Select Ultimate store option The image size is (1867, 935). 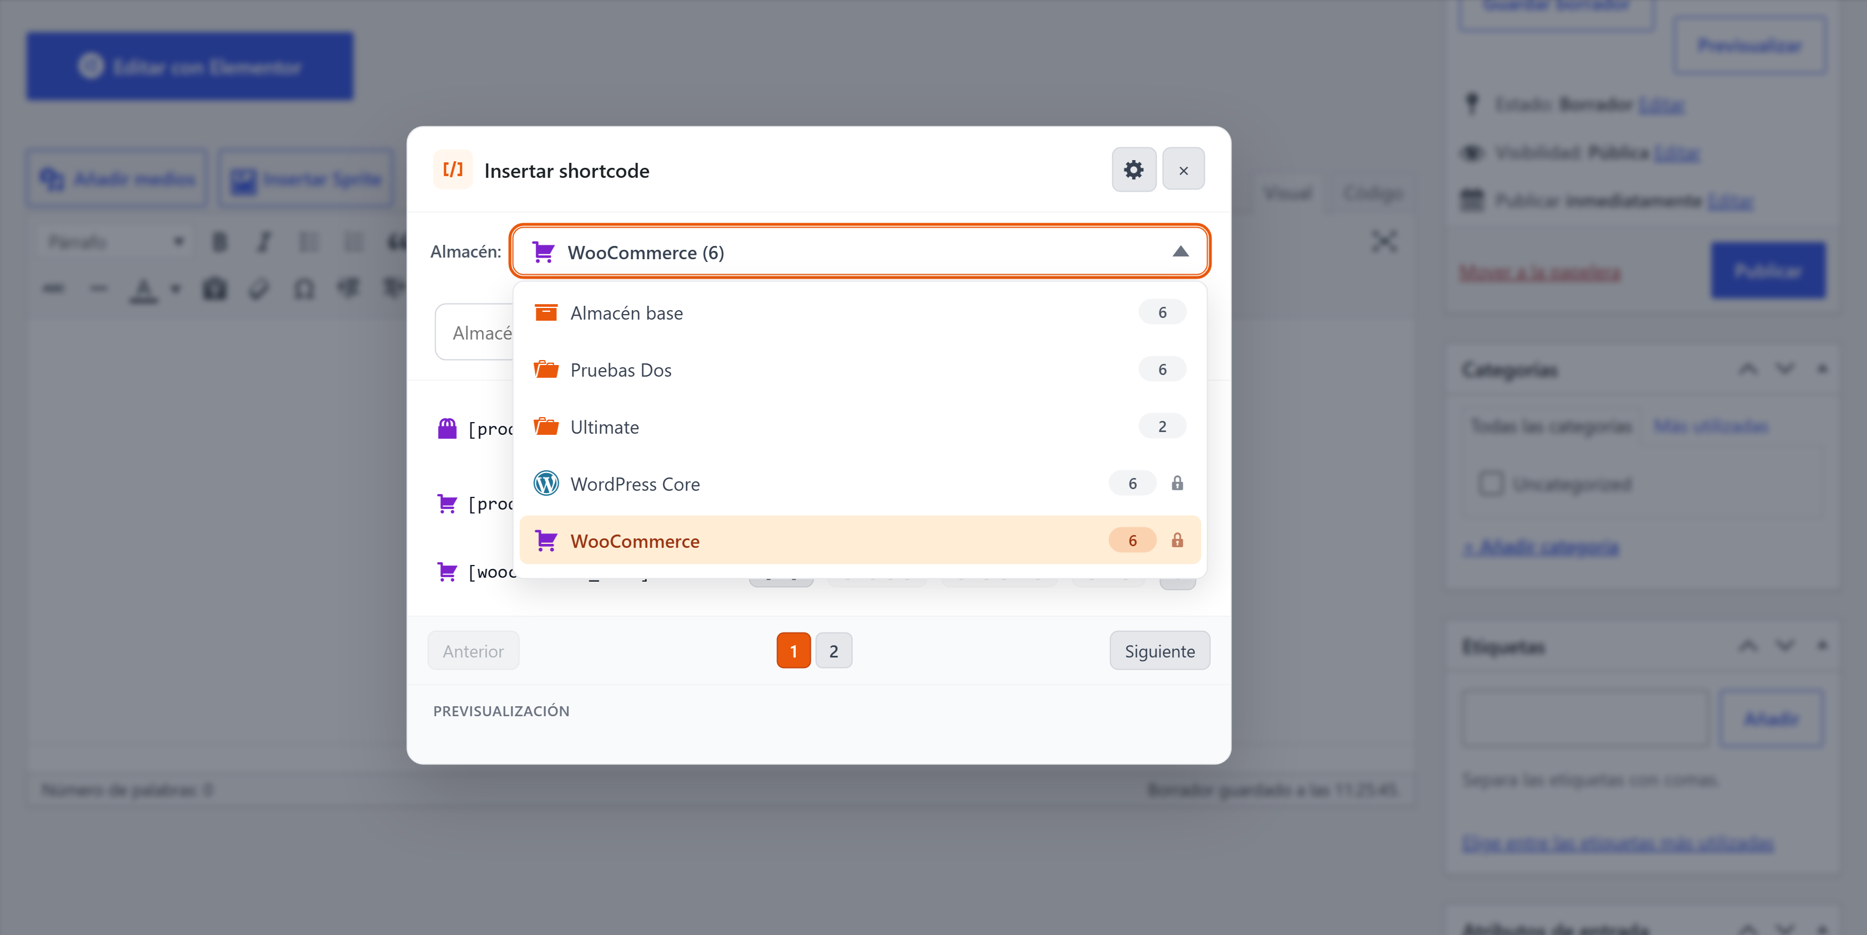[860, 427]
